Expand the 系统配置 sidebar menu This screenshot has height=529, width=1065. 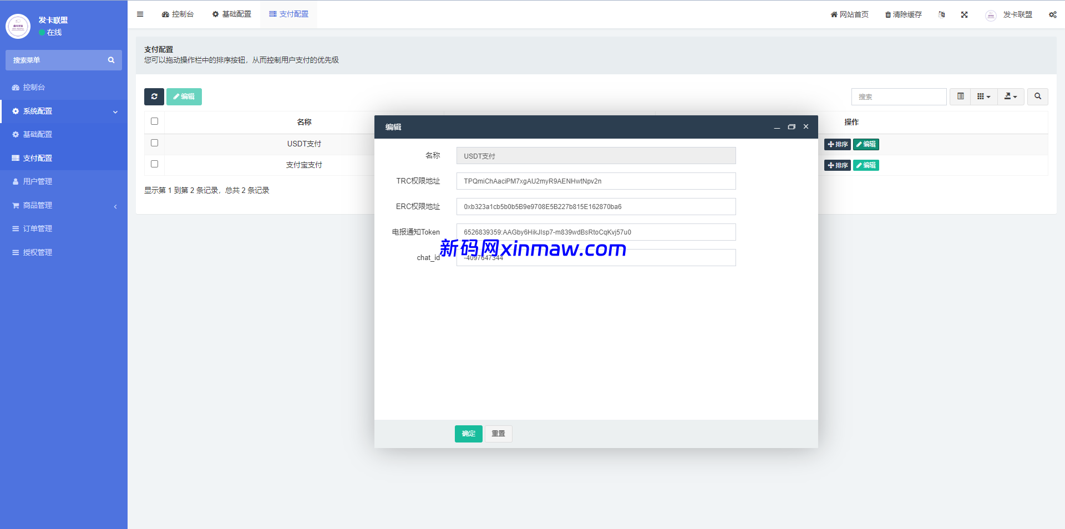(x=64, y=111)
